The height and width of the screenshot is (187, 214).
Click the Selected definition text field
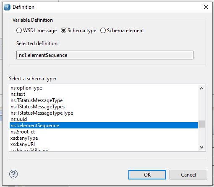tap(105, 55)
